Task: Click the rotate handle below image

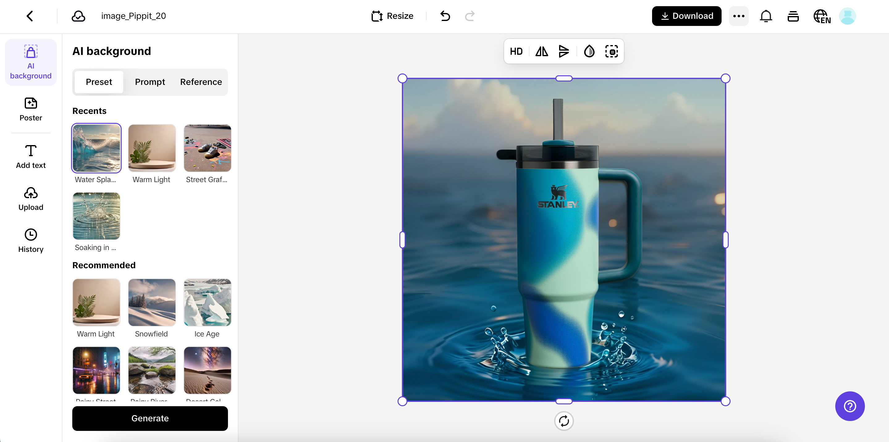Action: pos(563,421)
